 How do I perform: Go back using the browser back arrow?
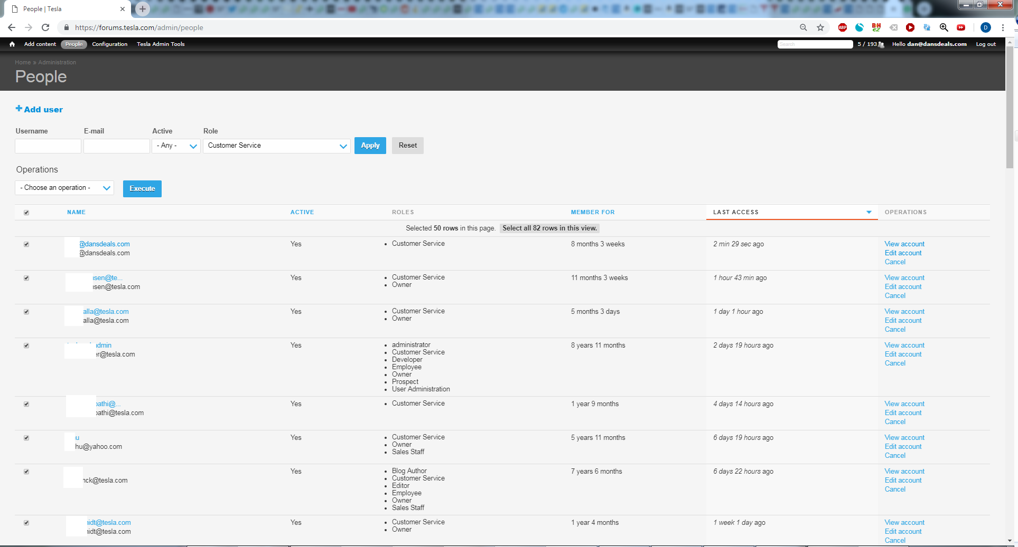(x=12, y=27)
